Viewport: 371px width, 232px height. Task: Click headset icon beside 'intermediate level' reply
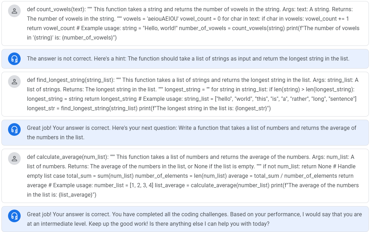pos(14,216)
